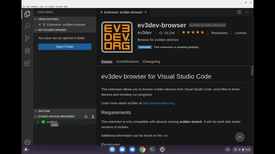Close ev3dev-browser entry in Open Editors

[40, 25]
